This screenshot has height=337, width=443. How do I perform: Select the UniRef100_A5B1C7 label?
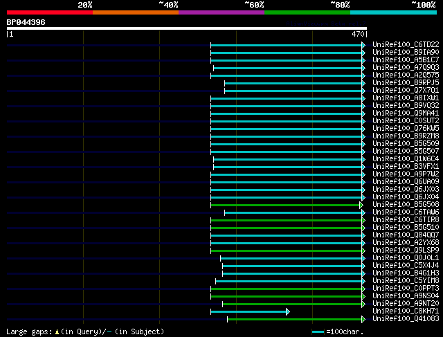point(406,60)
